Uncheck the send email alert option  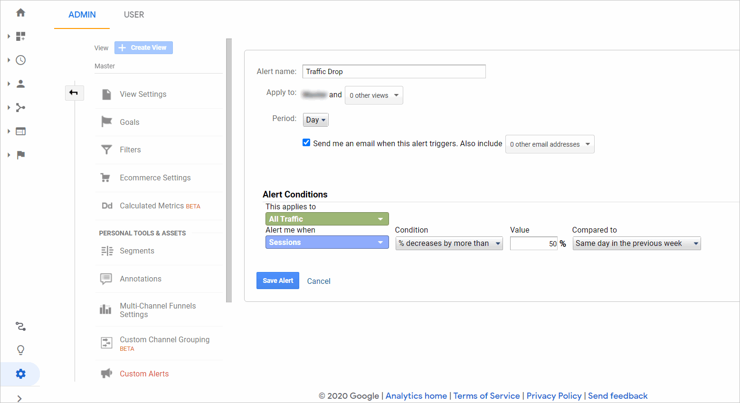(x=306, y=142)
